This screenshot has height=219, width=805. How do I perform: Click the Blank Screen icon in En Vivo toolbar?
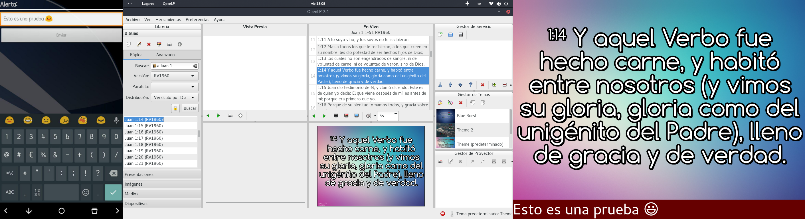pos(336,115)
